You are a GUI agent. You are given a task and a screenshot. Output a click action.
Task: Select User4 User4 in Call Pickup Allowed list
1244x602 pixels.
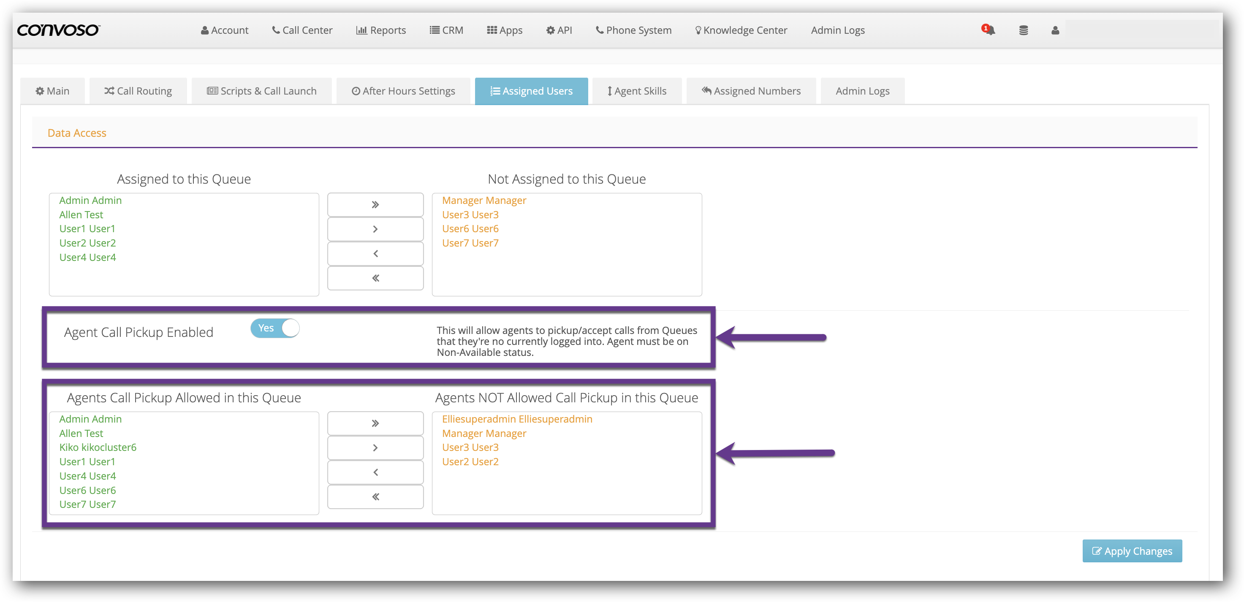[x=87, y=477]
